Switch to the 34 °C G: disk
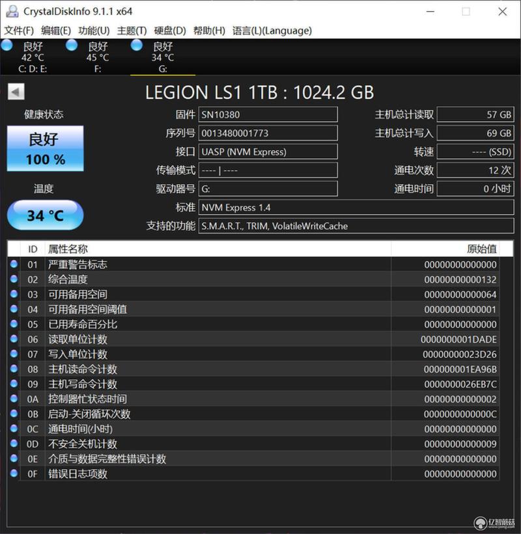Screen dimensions: 521x534 (163, 57)
